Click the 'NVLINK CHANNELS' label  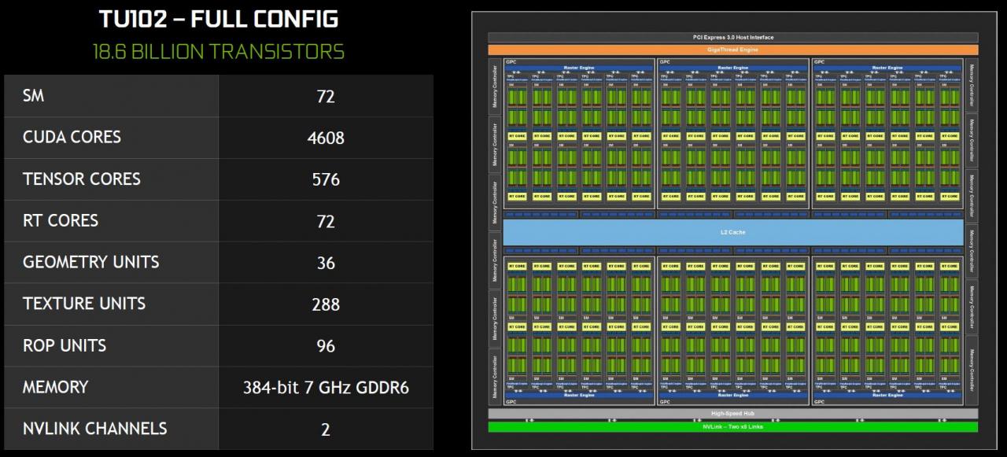95,429
